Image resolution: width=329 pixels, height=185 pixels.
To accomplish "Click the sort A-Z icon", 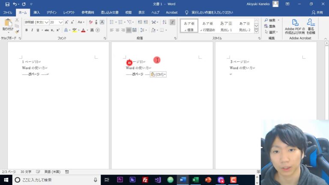I will 164,22.
